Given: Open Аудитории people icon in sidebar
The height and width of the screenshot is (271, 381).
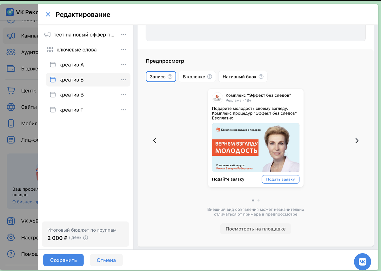Looking at the screenshot, I should [x=11, y=52].
